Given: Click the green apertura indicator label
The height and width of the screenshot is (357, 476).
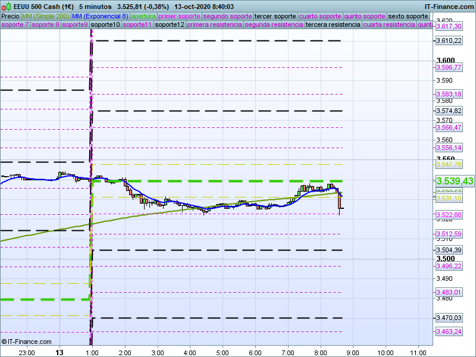Looking at the screenshot, I should point(143,16).
